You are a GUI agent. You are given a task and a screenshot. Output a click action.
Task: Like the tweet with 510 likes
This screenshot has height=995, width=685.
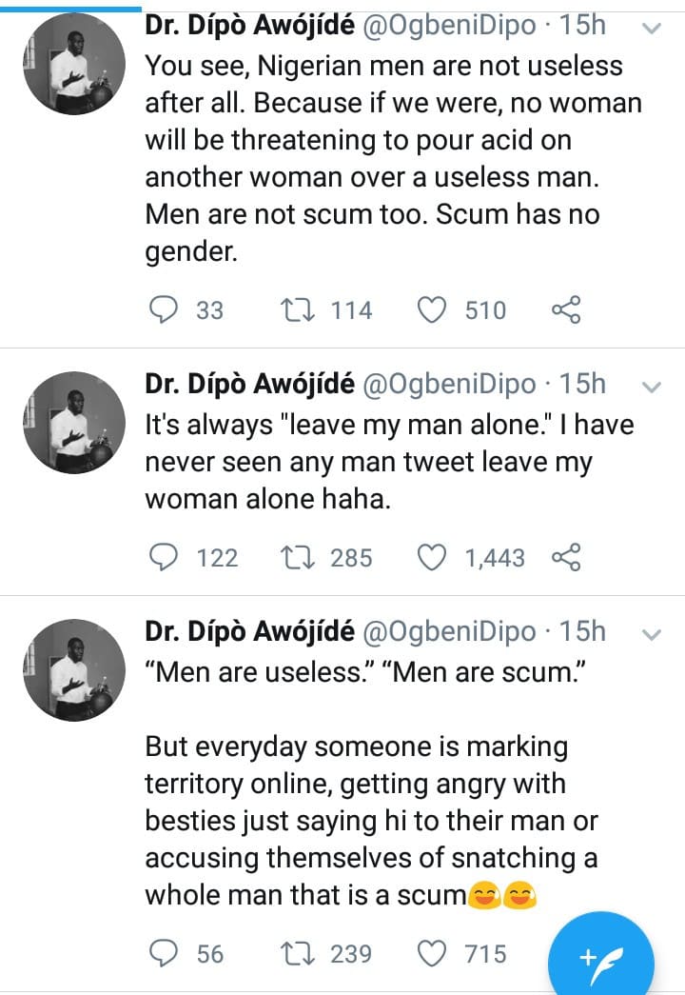tap(434, 309)
